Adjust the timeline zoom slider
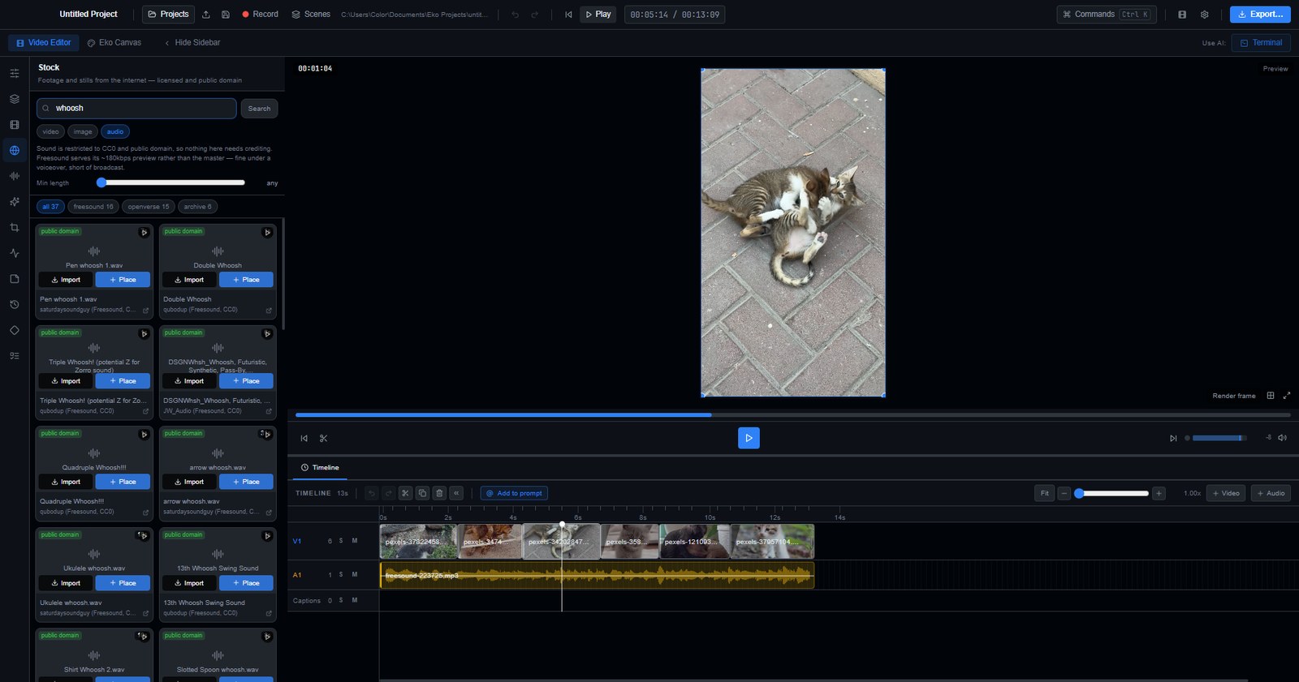 click(x=1111, y=493)
